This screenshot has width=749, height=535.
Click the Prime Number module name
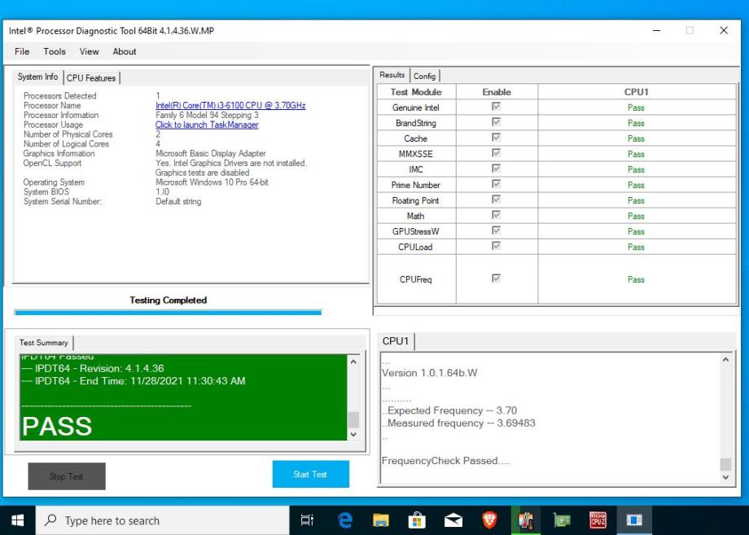click(415, 185)
